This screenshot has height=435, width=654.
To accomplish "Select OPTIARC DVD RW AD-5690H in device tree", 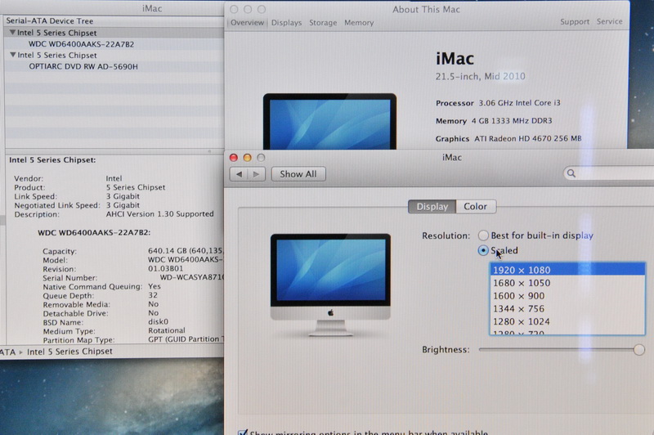I will 83,66.
